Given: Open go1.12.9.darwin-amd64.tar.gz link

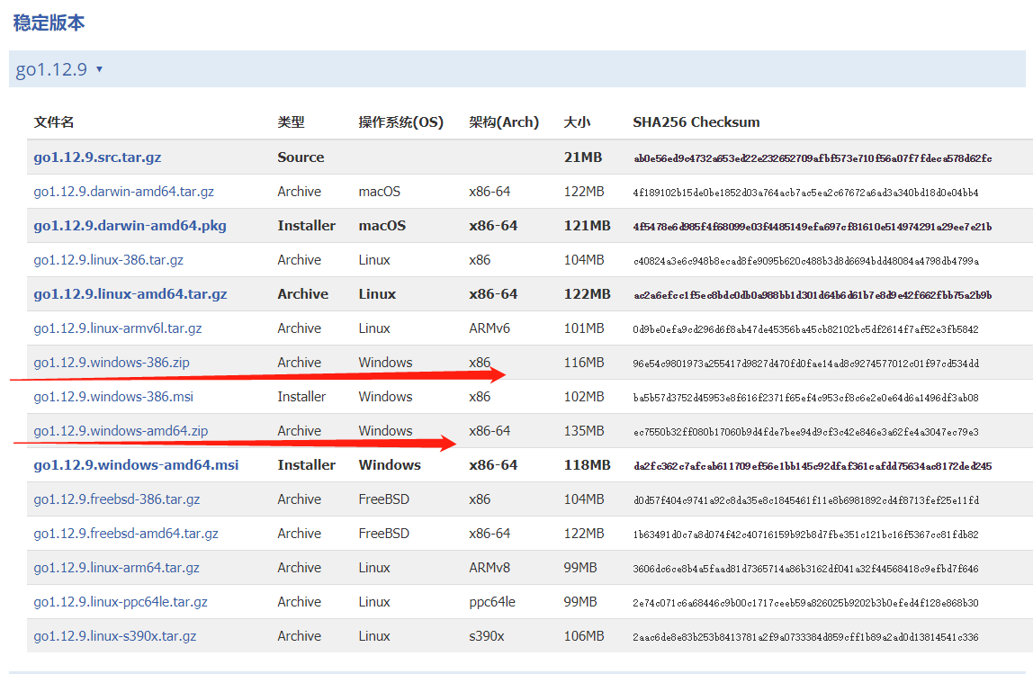Looking at the screenshot, I should [x=124, y=192].
